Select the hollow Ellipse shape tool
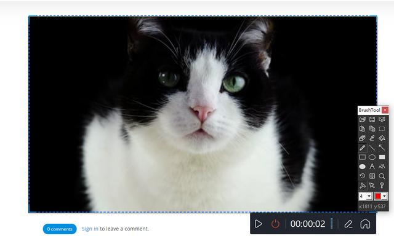Image resolution: width=394 pixels, height=252 pixels. 372,157
